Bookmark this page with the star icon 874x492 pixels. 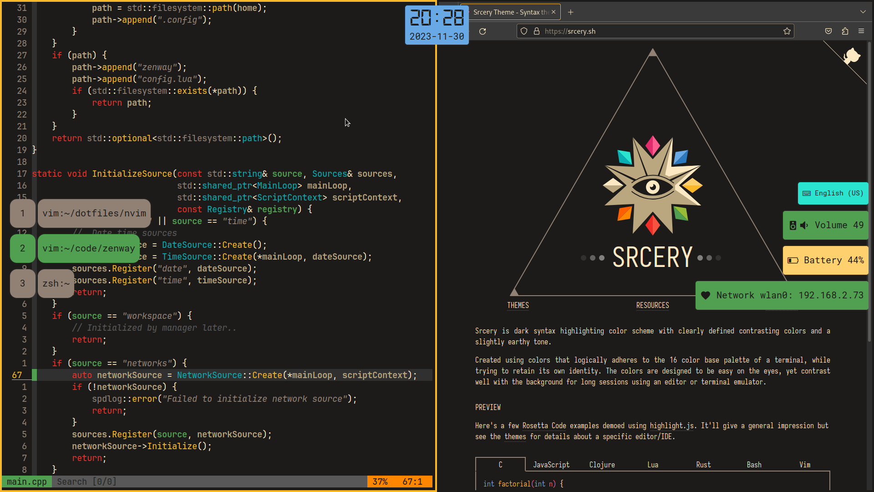(x=787, y=31)
